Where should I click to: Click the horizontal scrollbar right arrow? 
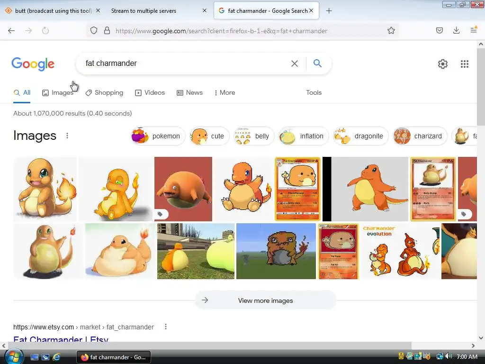click(473, 346)
